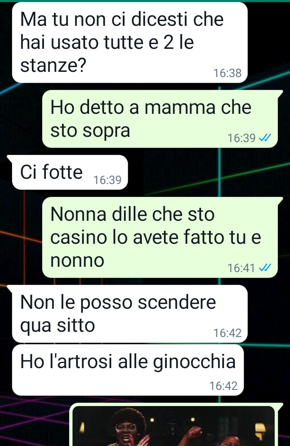Open the GIF image at the bottom
Screen dimensions: 290x446
(x=173, y=426)
